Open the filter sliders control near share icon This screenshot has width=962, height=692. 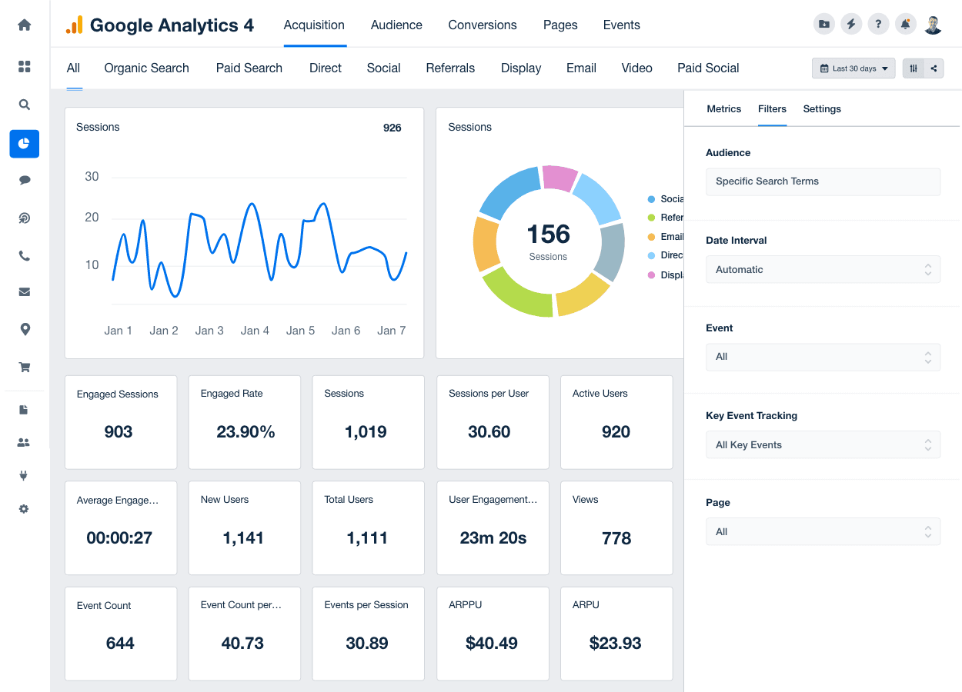913,68
